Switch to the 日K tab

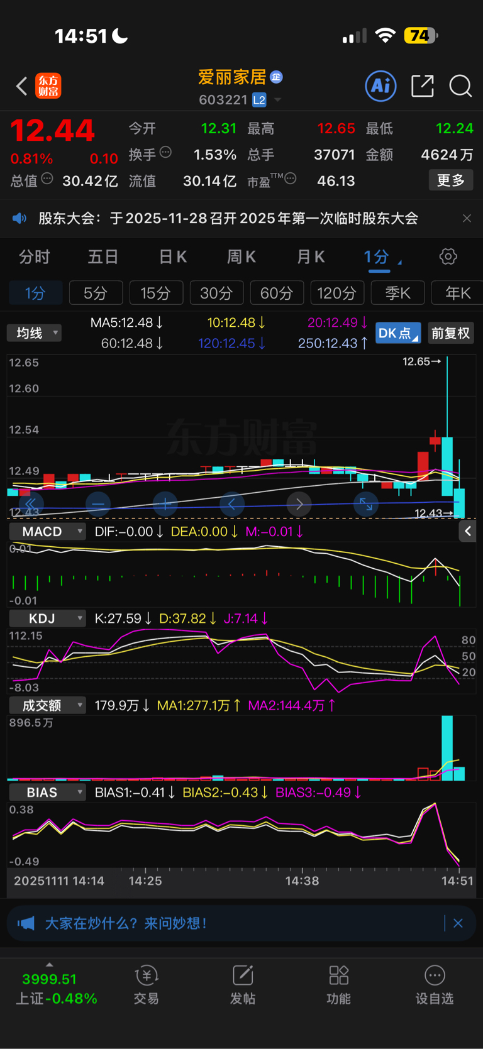point(173,257)
